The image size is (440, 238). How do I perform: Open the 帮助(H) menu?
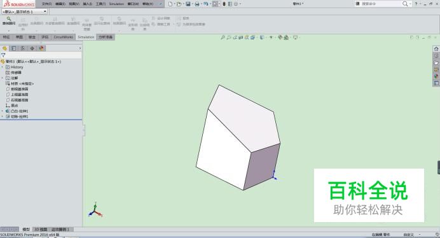coord(148,4)
